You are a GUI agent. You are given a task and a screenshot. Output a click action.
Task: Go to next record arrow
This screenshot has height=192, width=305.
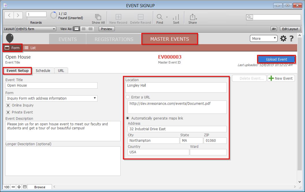(x=18, y=15)
